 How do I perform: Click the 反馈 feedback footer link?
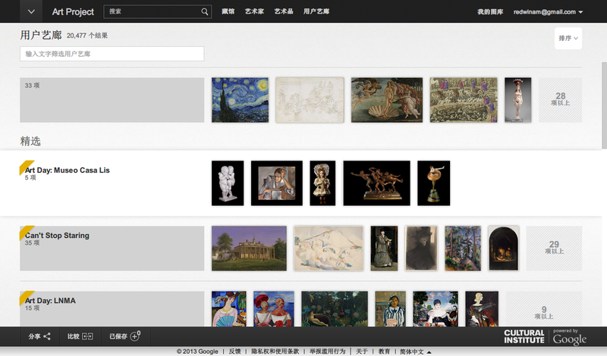(234, 351)
